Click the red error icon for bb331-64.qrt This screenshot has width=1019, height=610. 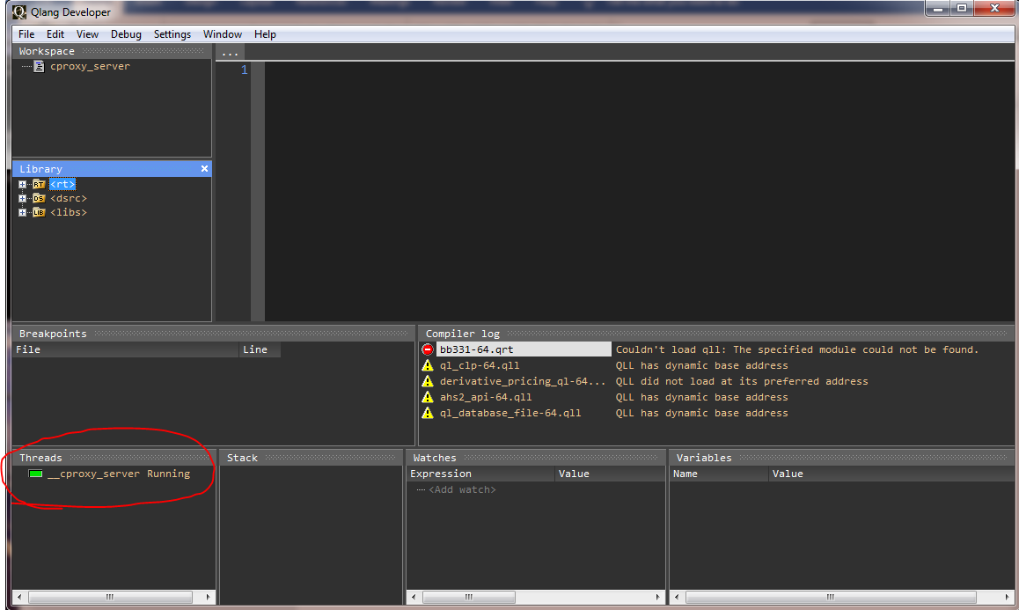[x=428, y=349]
